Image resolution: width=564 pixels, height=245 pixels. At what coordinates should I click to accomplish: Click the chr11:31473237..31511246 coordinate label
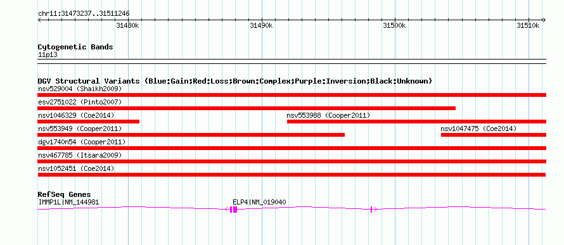tap(84, 14)
